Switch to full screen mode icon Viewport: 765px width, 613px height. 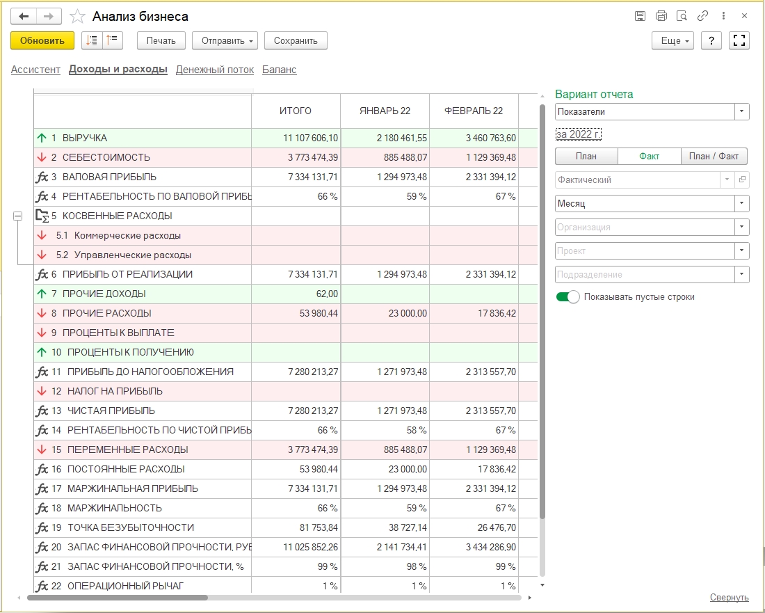(739, 40)
